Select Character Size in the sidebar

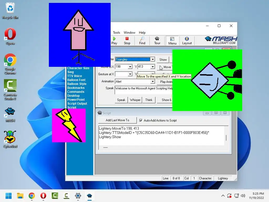(78, 68)
